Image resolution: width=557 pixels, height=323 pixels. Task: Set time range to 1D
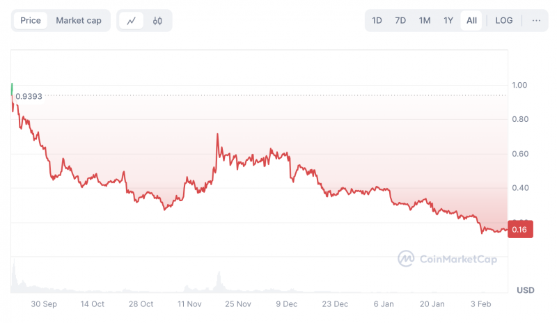click(377, 21)
